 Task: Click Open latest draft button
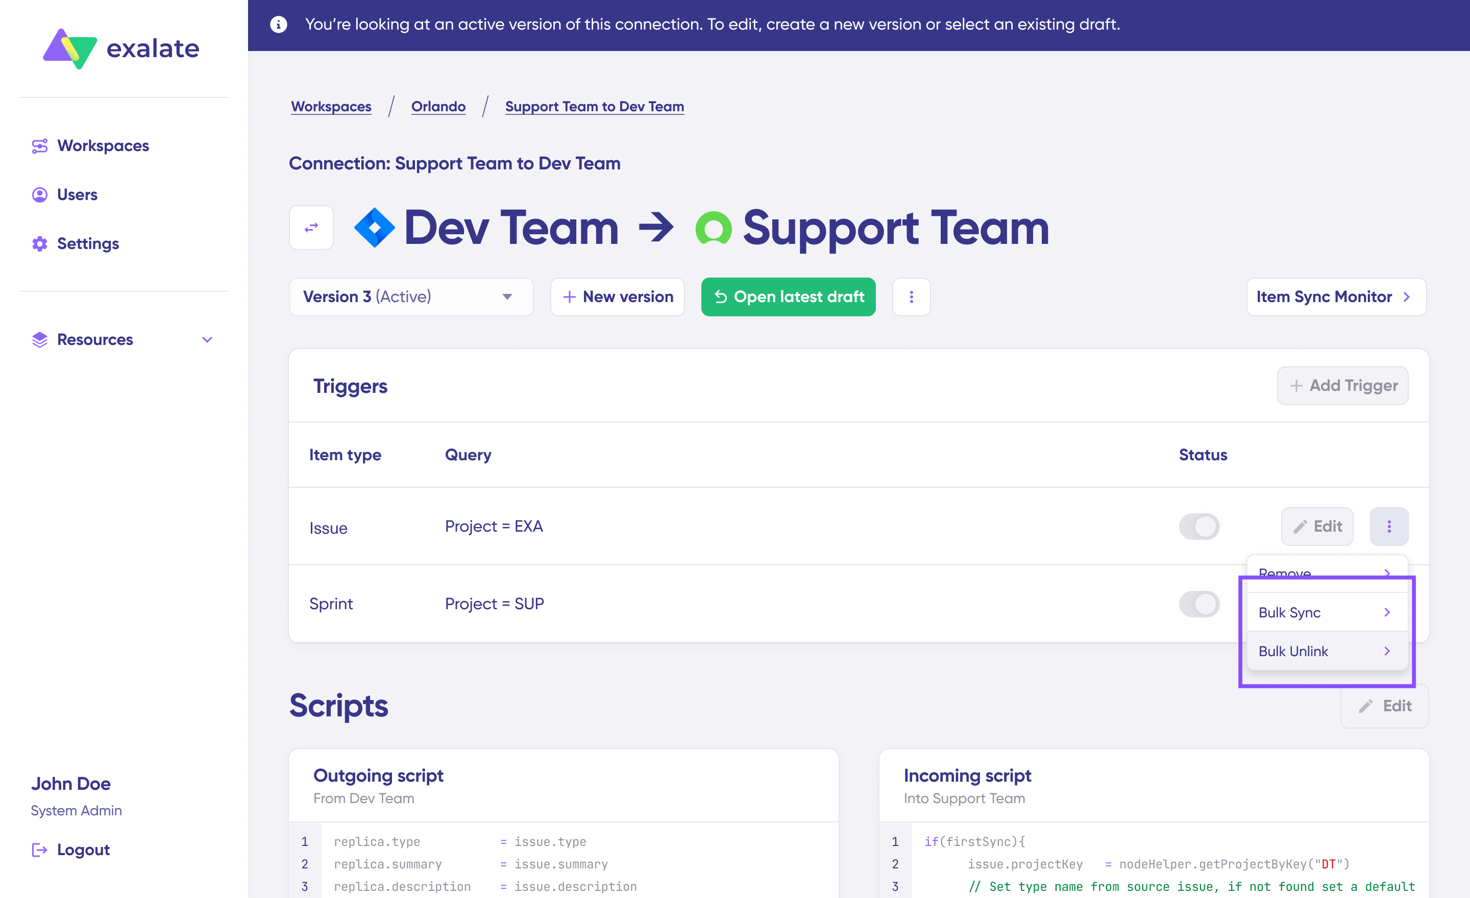point(788,296)
